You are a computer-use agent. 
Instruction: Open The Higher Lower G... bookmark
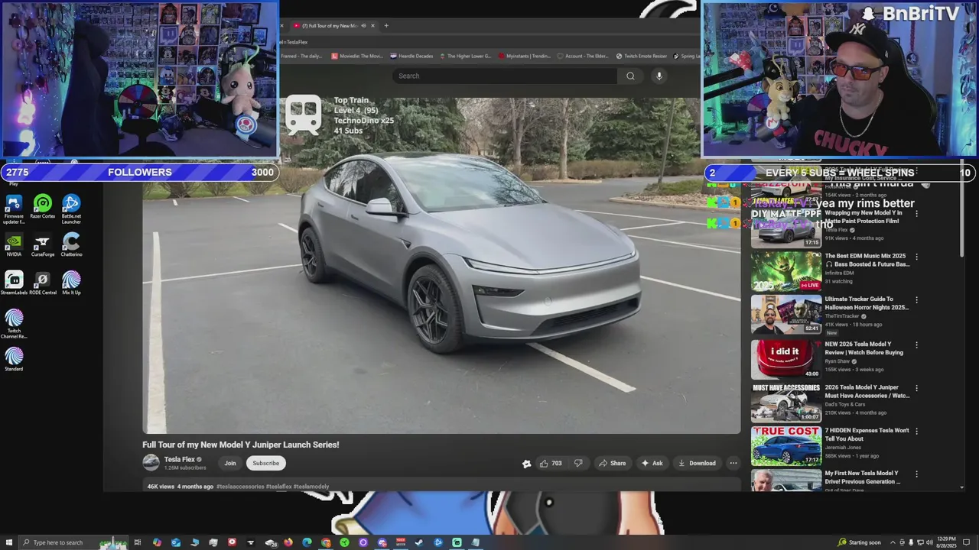coord(466,56)
